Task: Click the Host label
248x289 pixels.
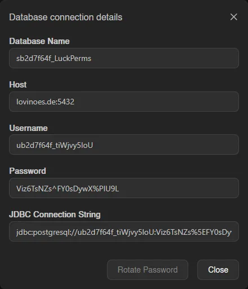Action: click(x=18, y=85)
